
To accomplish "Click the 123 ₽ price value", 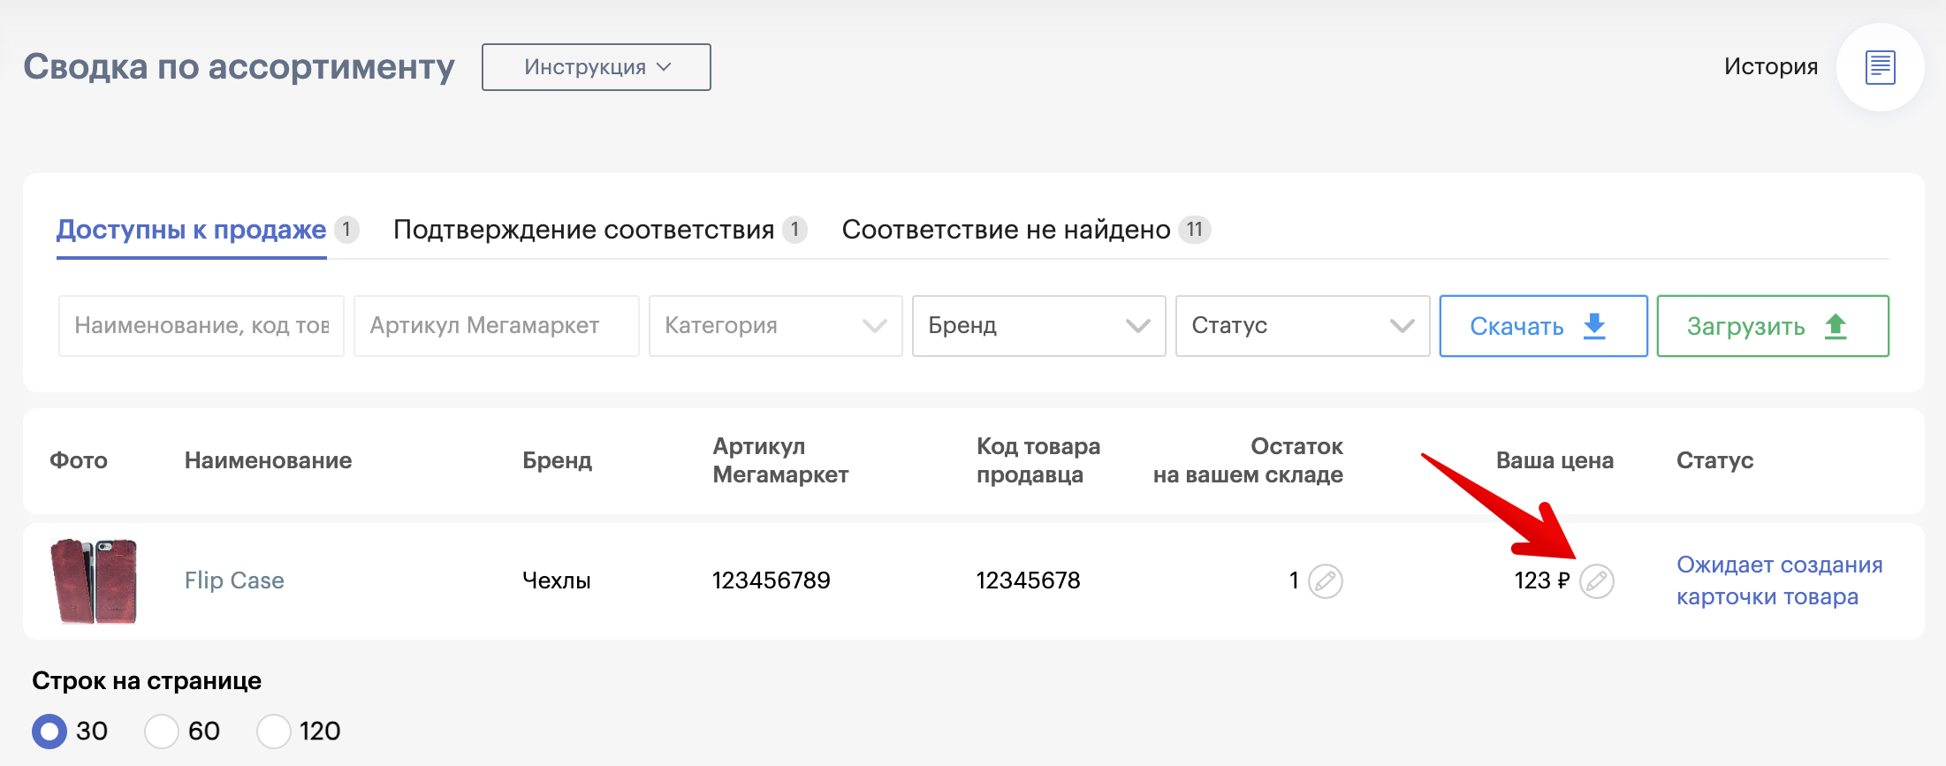I will click(1542, 580).
